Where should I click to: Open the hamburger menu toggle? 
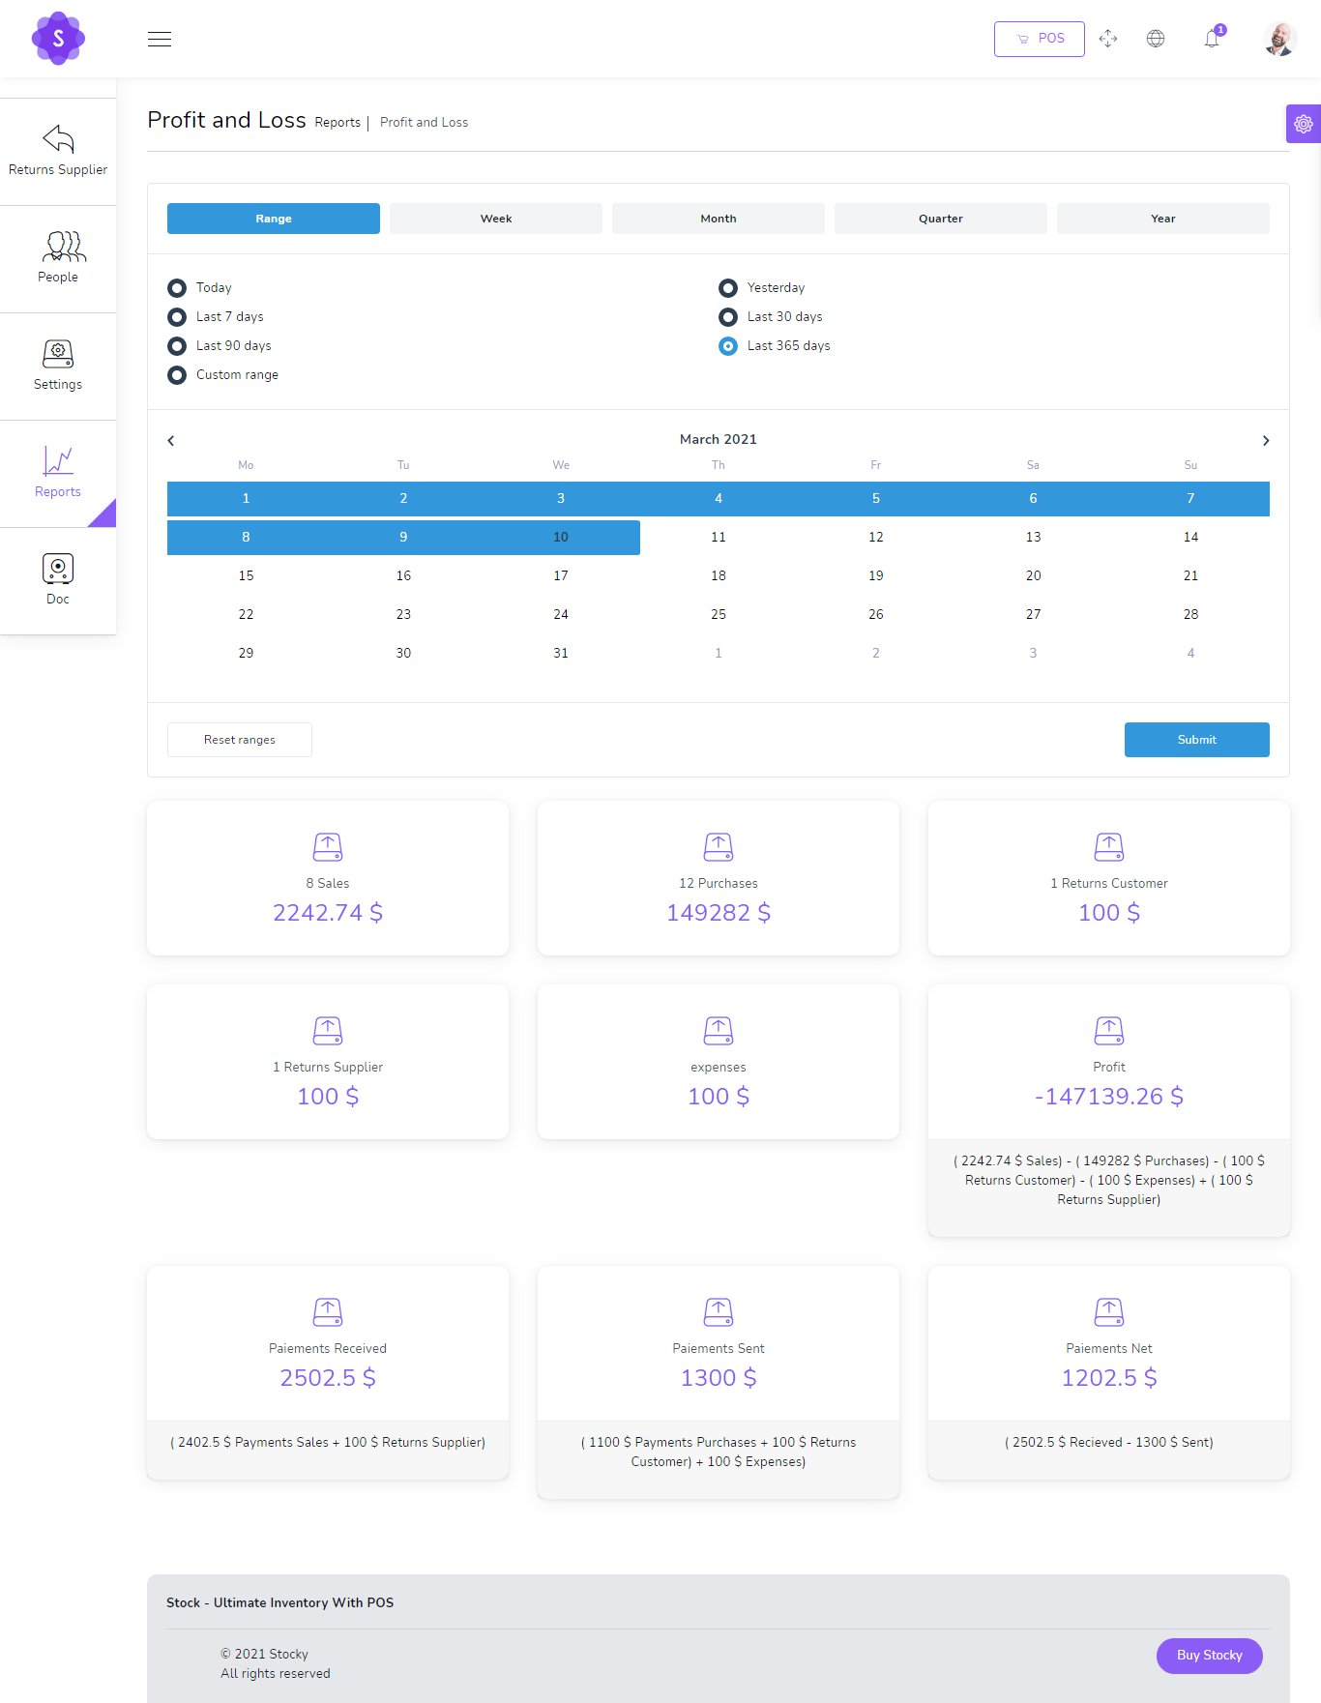(x=160, y=39)
